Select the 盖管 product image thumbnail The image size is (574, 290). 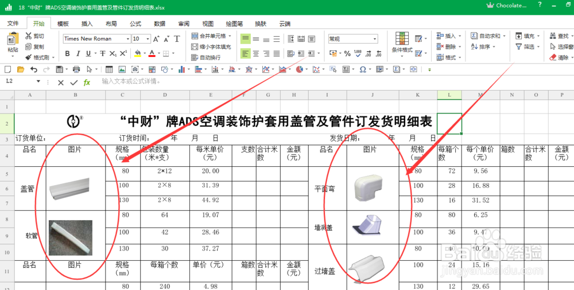click(69, 189)
